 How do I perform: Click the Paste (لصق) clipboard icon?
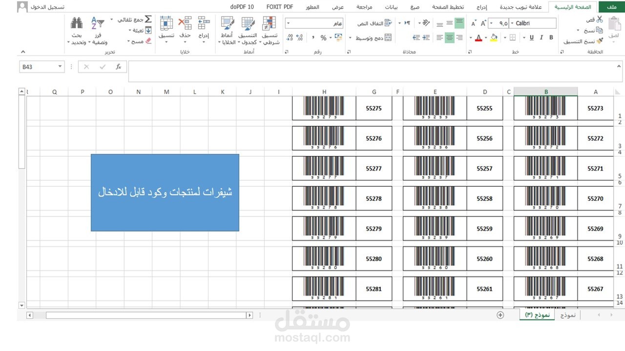tap(615, 24)
